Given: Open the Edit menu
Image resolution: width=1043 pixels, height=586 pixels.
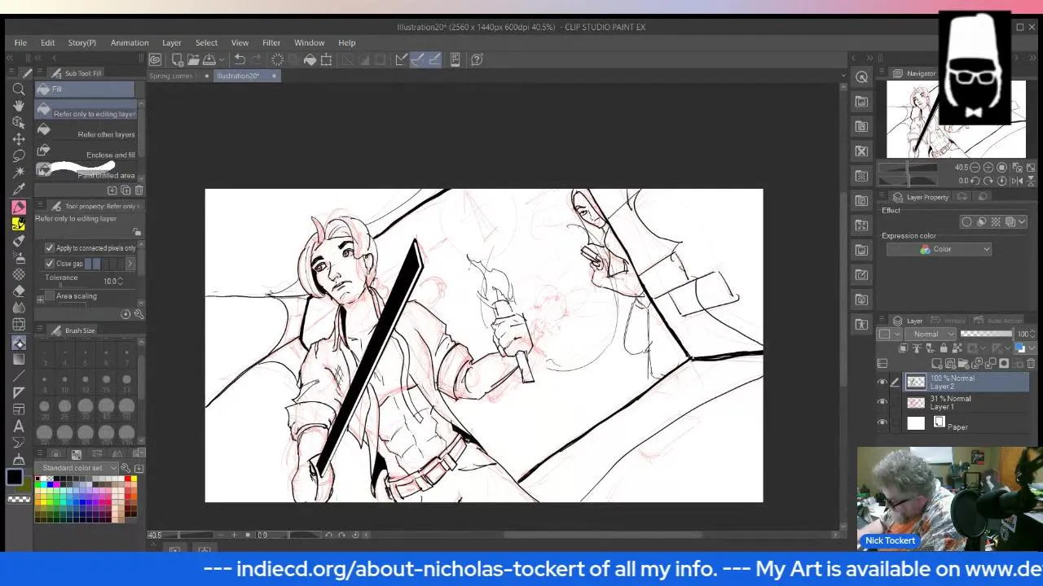Looking at the screenshot, I should tap(48, 42).
